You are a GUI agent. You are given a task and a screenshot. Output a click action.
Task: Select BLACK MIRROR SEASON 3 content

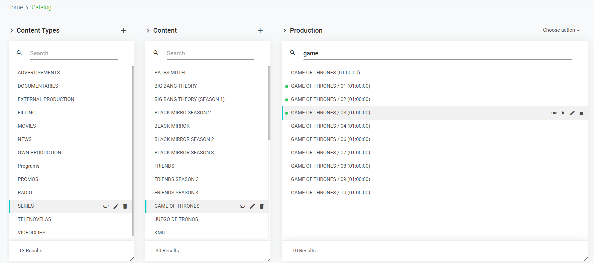(x=184, y=153)
